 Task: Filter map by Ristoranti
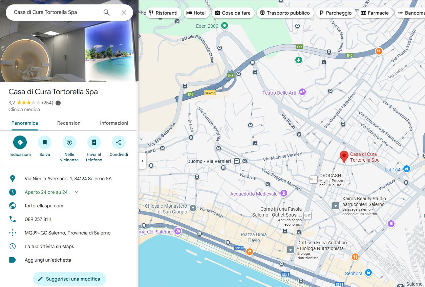click(163, 13)
